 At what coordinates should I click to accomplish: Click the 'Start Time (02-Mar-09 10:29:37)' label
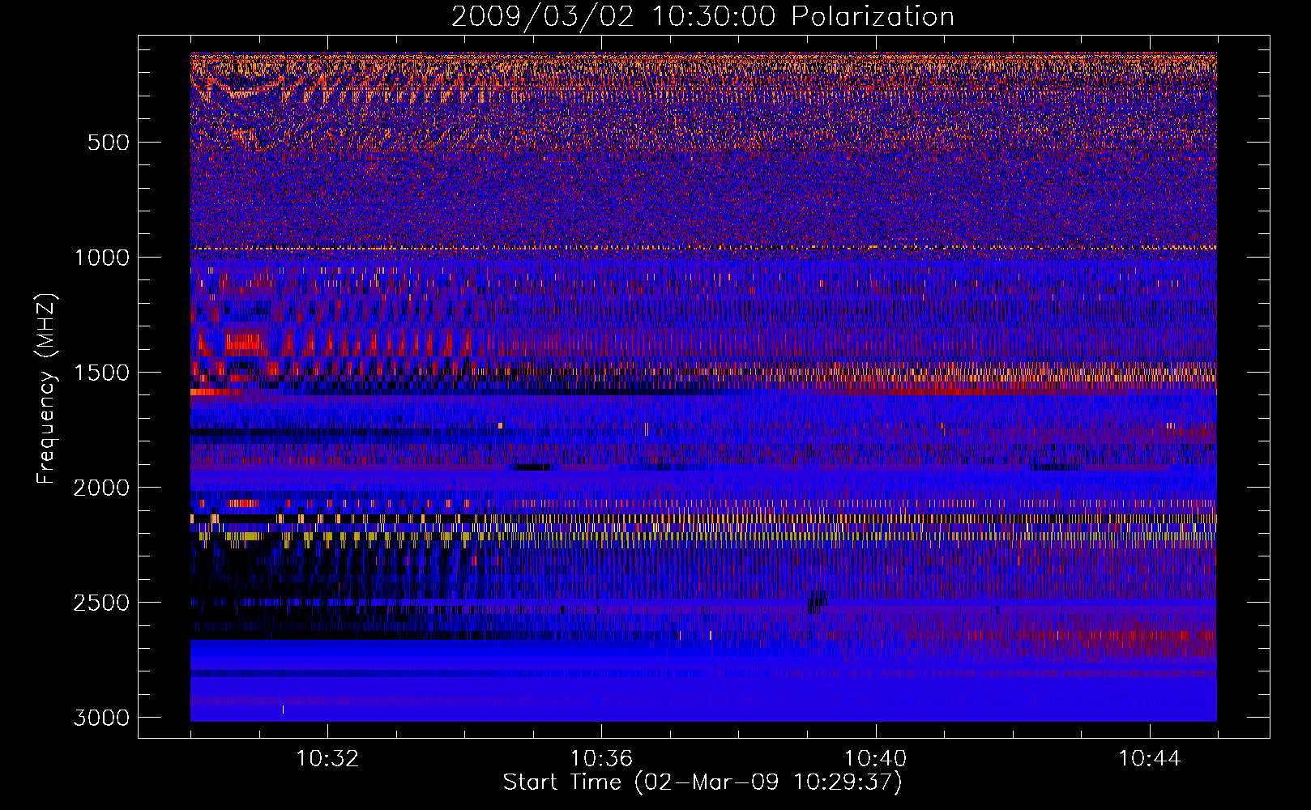(x=702, y=782)
